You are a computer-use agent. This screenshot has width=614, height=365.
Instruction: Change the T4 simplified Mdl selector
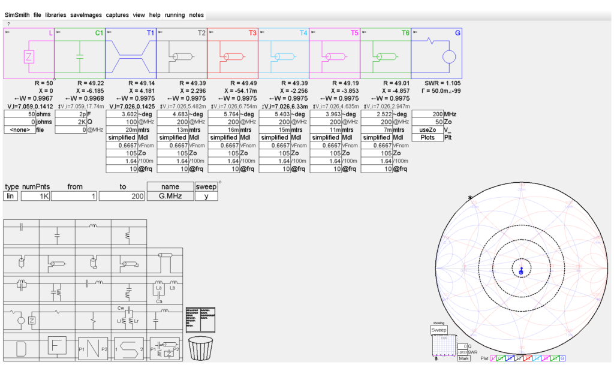click(275, 138)
